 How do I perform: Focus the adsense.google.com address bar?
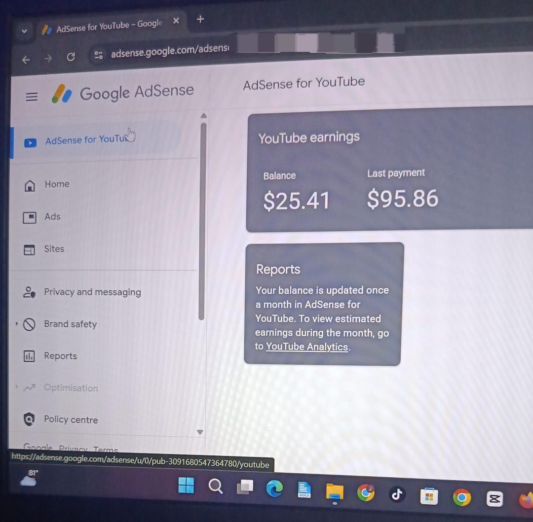coord(170,51)
